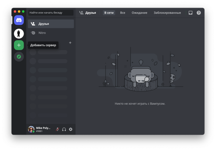
Task: Click the Никто не хочет играть с Вампусом text
Action: pyautogui.click(x=140, y=104)
